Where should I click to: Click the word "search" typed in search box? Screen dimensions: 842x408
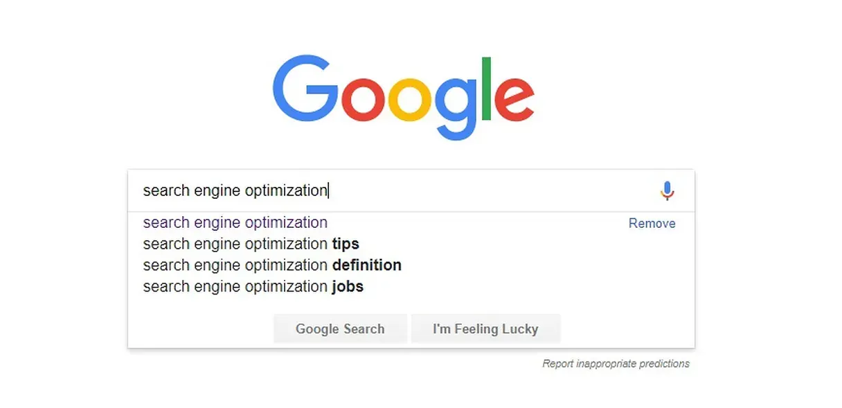click(166, 190)
